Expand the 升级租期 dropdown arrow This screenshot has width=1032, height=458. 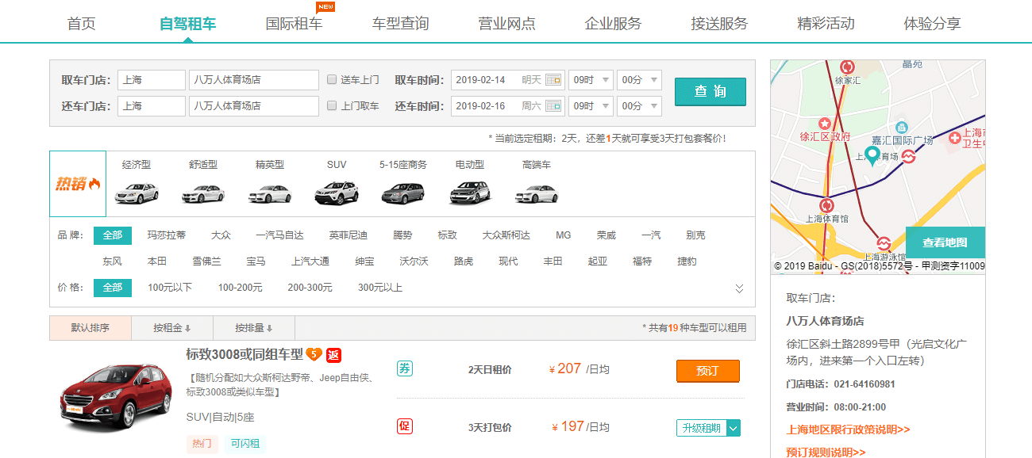click(734, 428)
